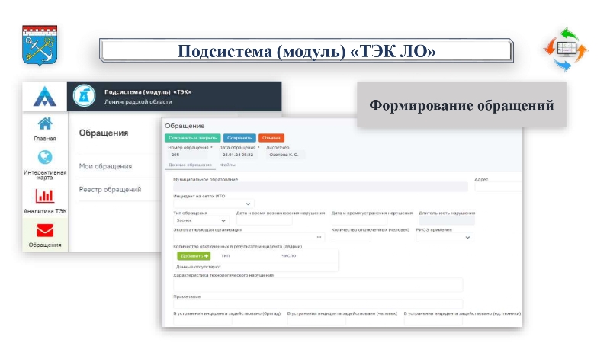Click the circular arrows monitor icon

point(566,49)
